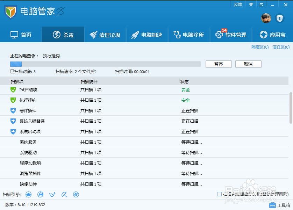Click the 暂停 button
The width and height of the screenshot is (293, 210).
click(x=219, y=64)
